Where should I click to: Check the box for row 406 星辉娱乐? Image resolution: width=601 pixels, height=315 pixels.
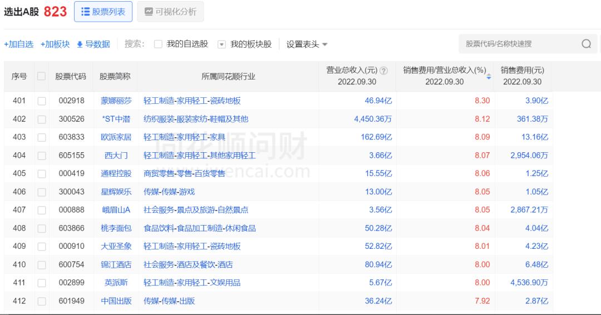42,192
